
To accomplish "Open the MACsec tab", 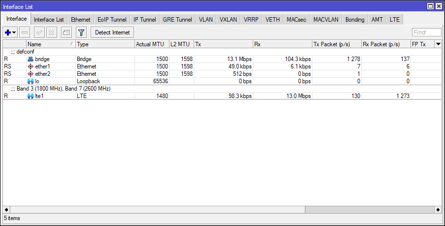I will pyautogui.click(x=296, y=20).
